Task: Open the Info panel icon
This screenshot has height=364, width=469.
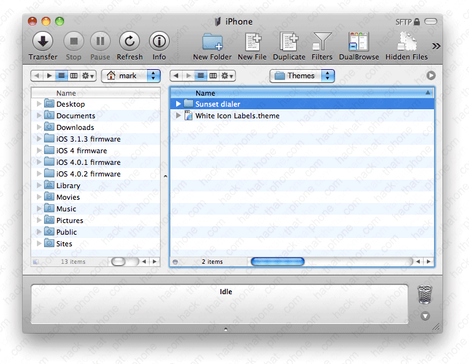Action: pos(159,42)
